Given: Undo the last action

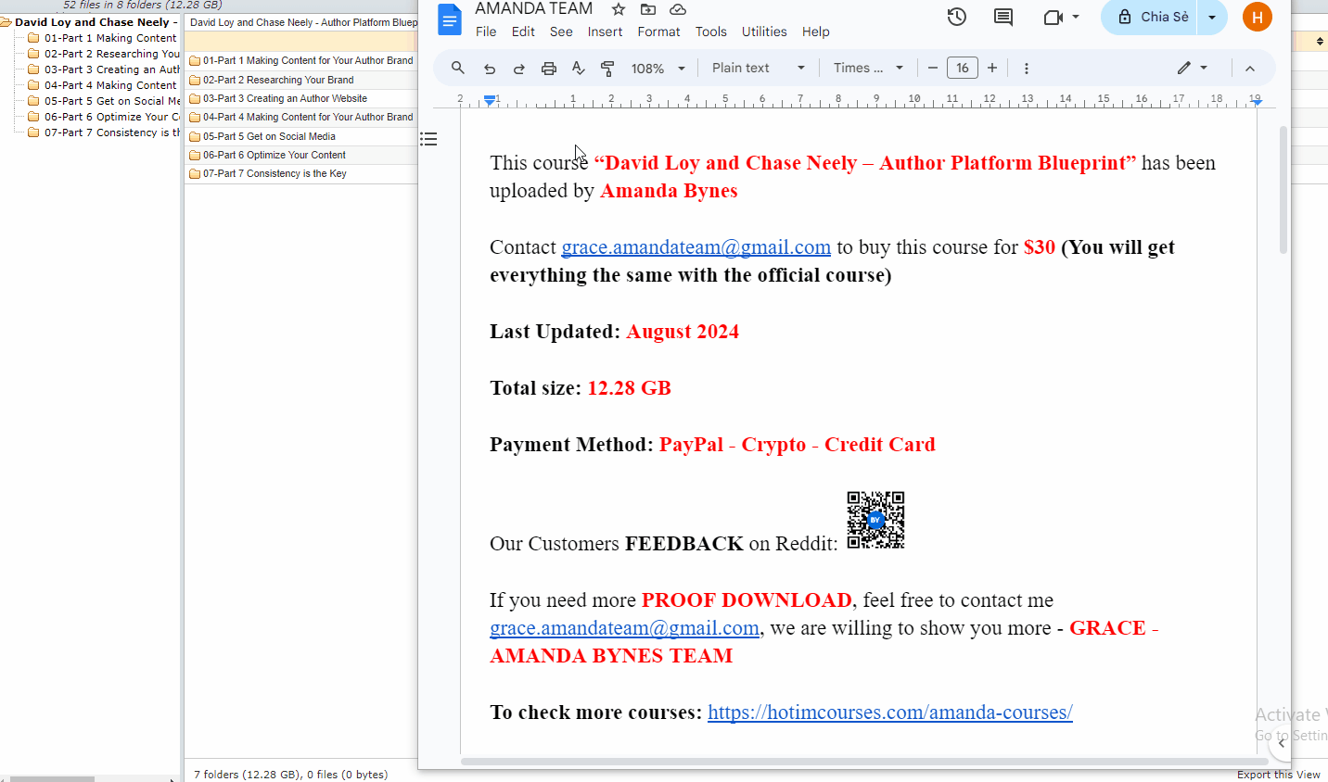Looking at the screenshot, I should [490, 68].
